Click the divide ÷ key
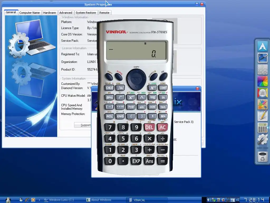The width and height of the screenshot is (270, 203). pos(162,139)
